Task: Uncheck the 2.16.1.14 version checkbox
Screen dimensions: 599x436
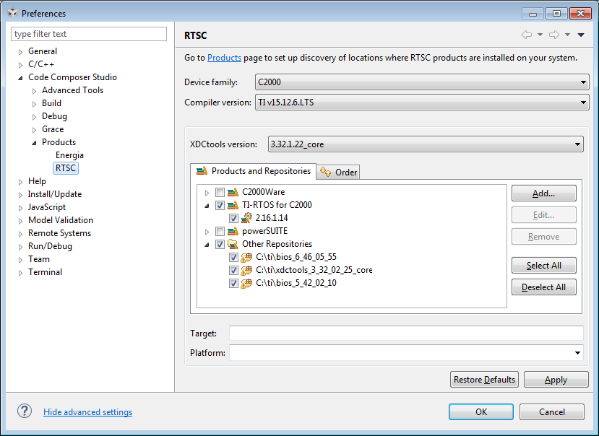Action: point(233,218)
